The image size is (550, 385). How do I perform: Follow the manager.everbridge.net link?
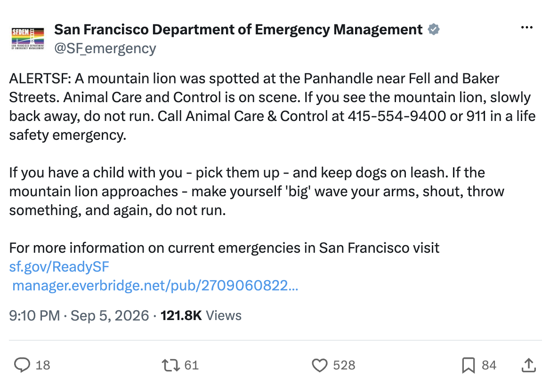tap(155, 286)
